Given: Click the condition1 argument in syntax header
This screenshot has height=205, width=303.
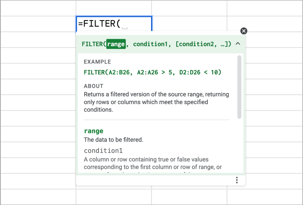Looking at the screenshot, I should point(150,44).
